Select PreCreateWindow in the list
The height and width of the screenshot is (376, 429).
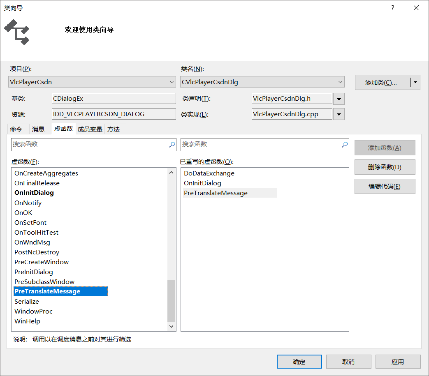point(42,262)
